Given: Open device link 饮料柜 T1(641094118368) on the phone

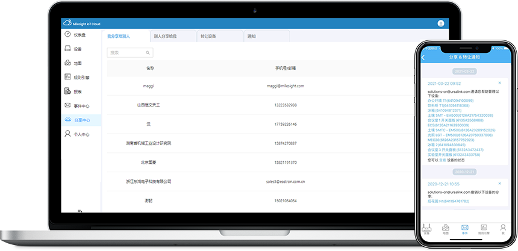Looking at the screenshot, I should (x=448, y=105).
